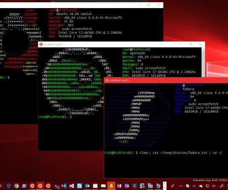Open the orange bell app in taskbar
The image size is (228, 190).
[x=111, y=186]
